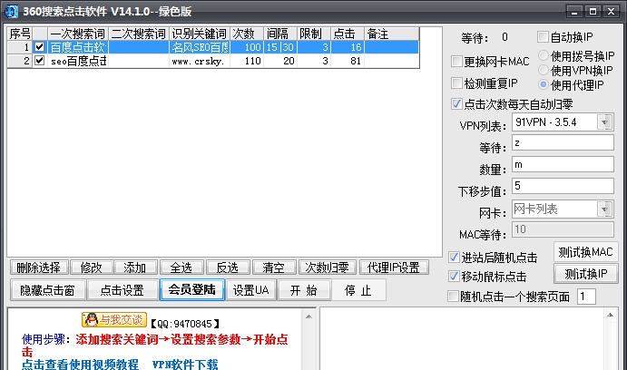Select row cell 百度点击软

click(x=78, y=47)
